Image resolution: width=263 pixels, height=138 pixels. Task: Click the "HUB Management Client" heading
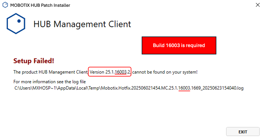[82, 24]
